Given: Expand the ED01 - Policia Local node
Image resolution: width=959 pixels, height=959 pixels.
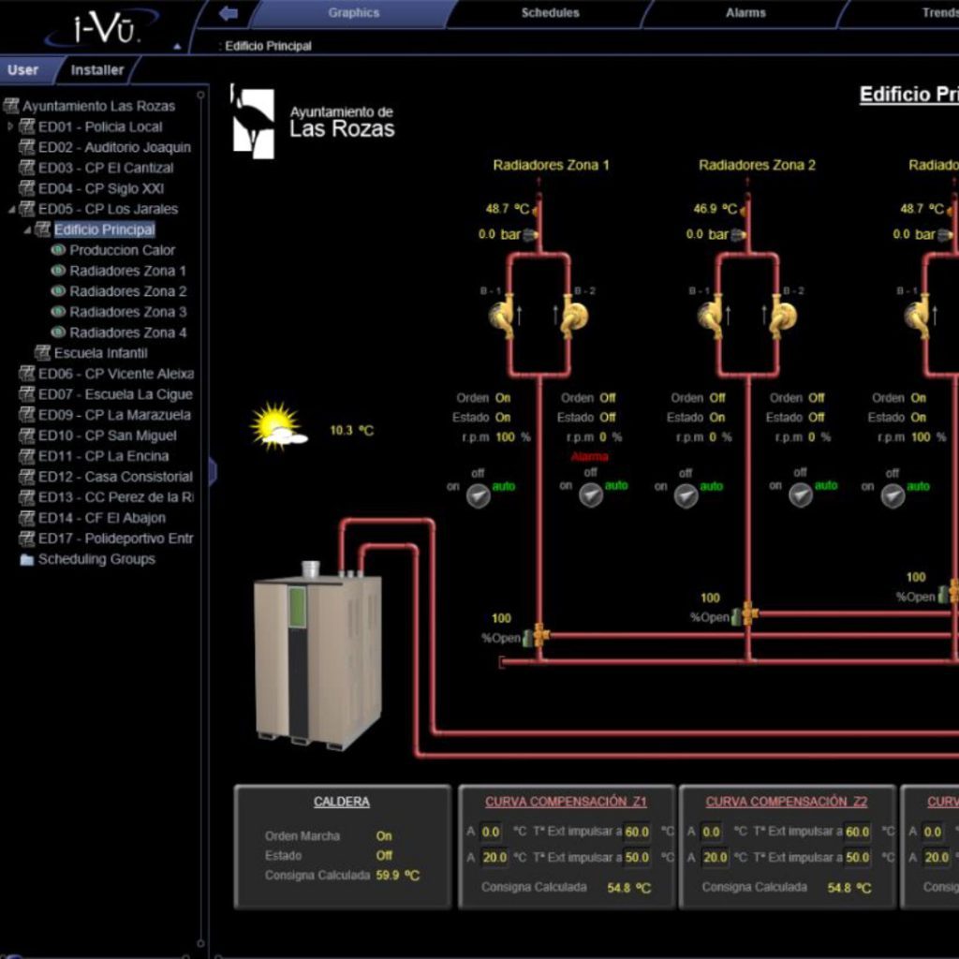Looking at the screenshot, I should (x=10, y=126).
